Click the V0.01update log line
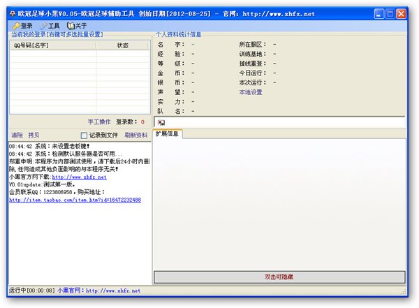 [42, 184]
